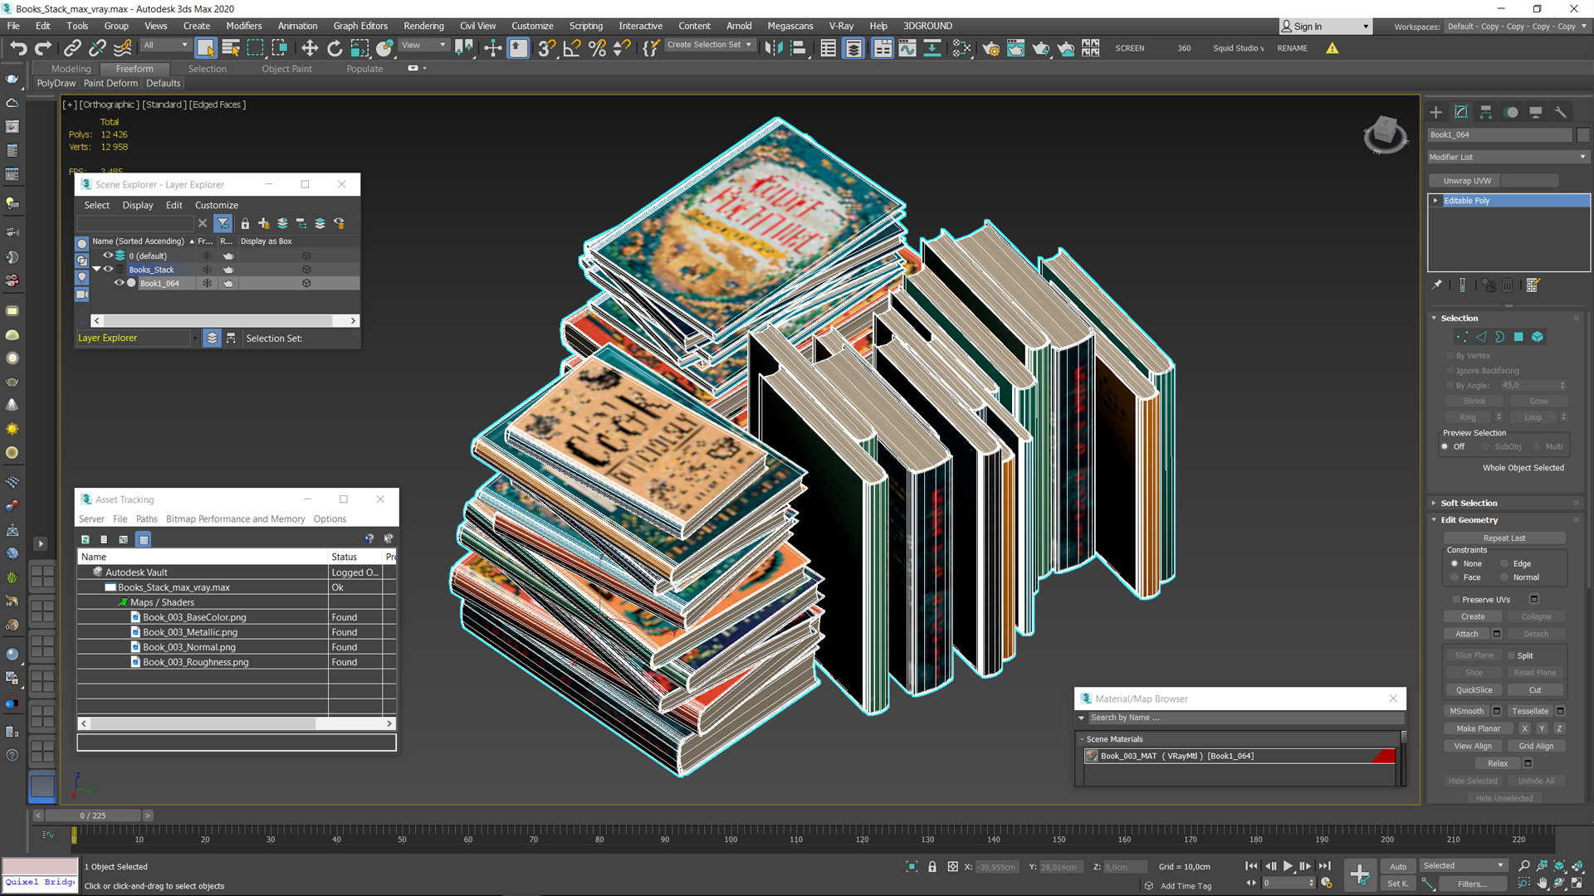The width and height of the screenshot is (1594, 896).
Task: Select the Edge constraint radio button
Action: (x=1504, y=563)
